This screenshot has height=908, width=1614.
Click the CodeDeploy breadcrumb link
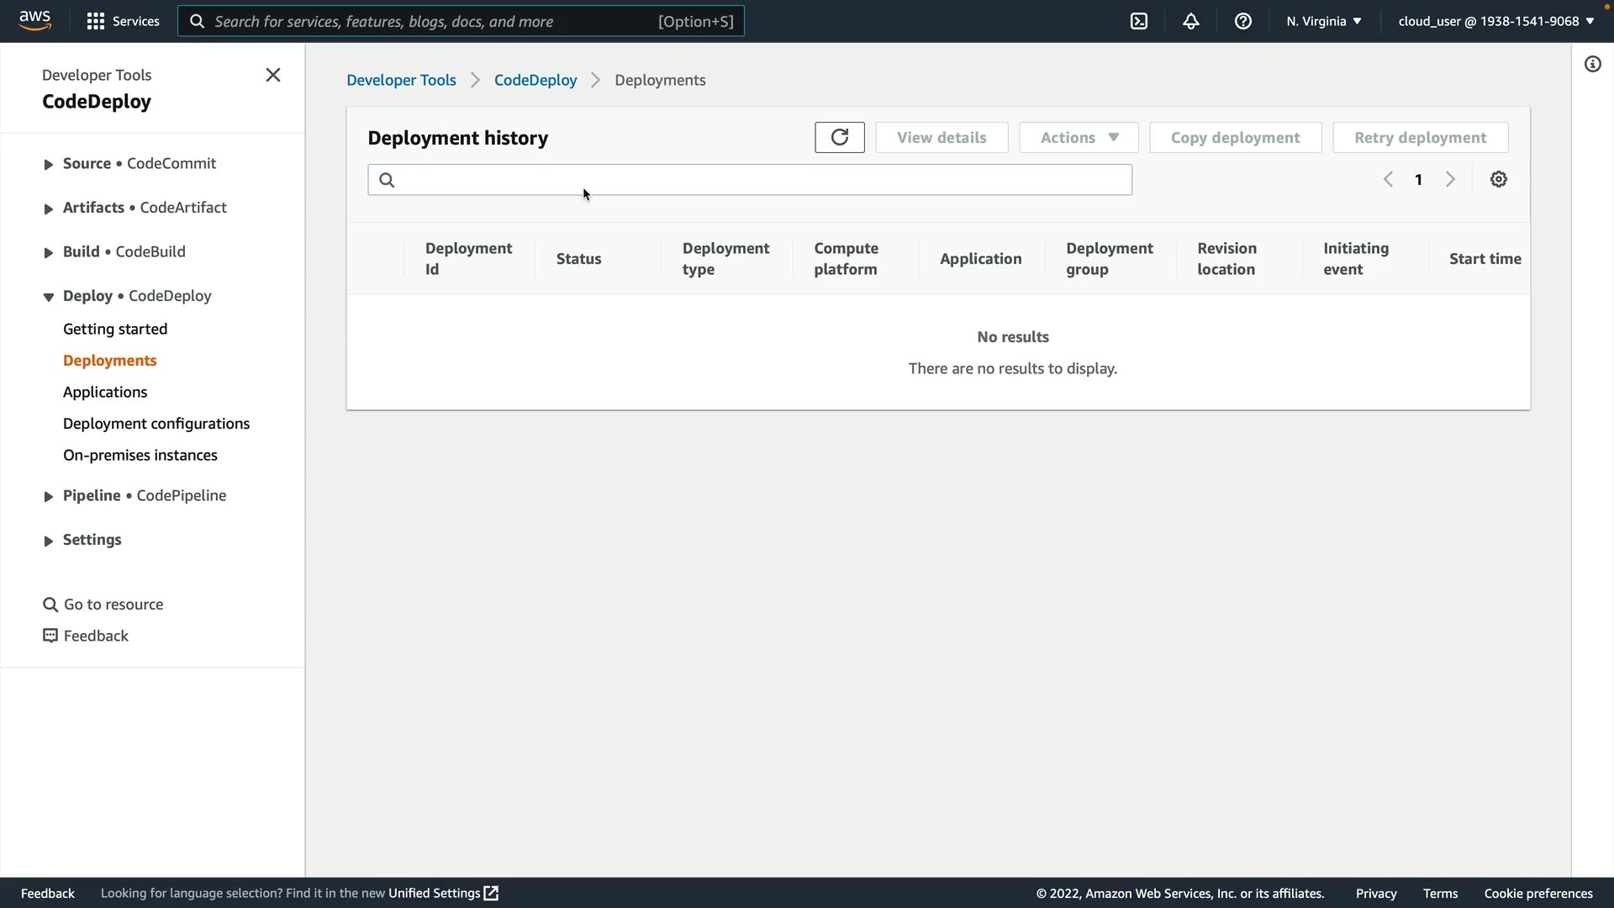[535, 81]
